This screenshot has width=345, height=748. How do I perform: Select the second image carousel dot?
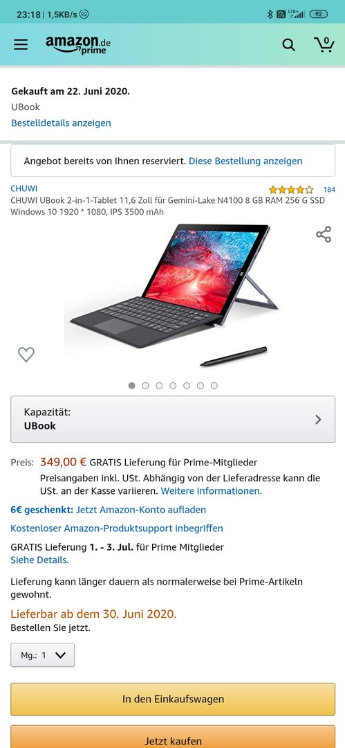tap(146, 386)
